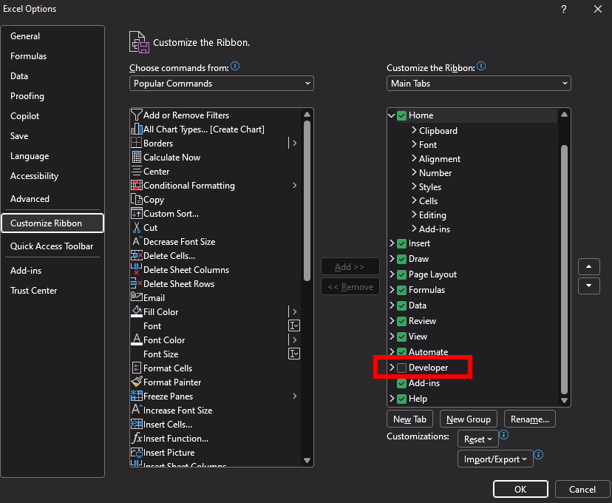Click the Cancel button
This screenshot has height=503, width=612.
pos(582,490)
